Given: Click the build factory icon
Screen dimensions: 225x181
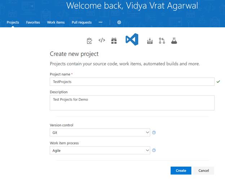Looking at the screenshot, I should [x=150, y=41].
